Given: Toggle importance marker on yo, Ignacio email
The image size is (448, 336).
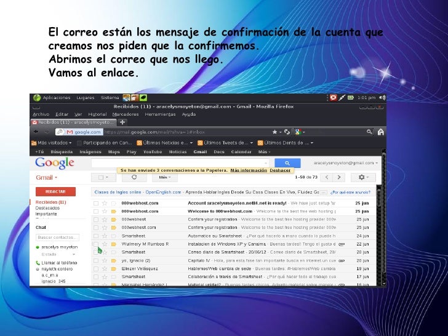Looking at the screenshot, I should (114, 260).
